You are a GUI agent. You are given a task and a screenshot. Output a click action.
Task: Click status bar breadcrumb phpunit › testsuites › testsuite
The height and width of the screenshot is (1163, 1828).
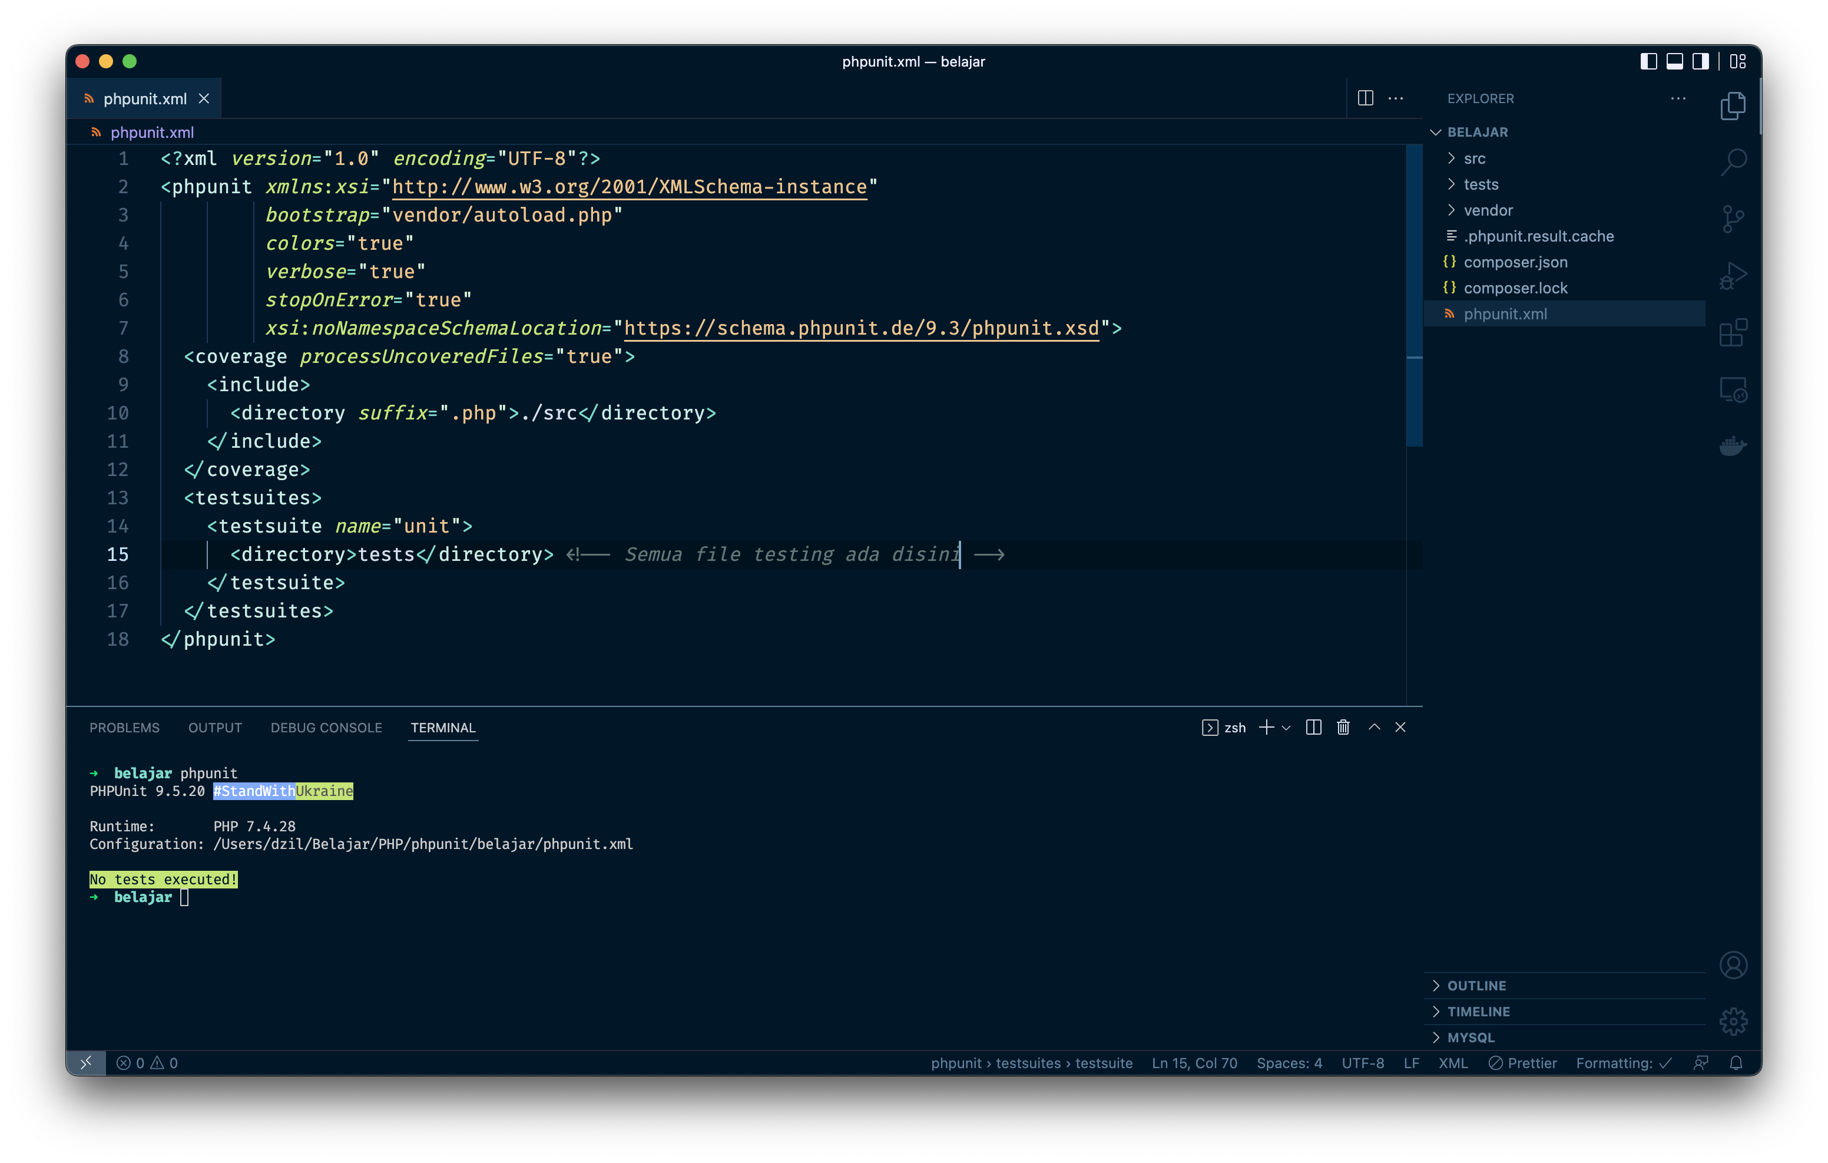1032,1063
